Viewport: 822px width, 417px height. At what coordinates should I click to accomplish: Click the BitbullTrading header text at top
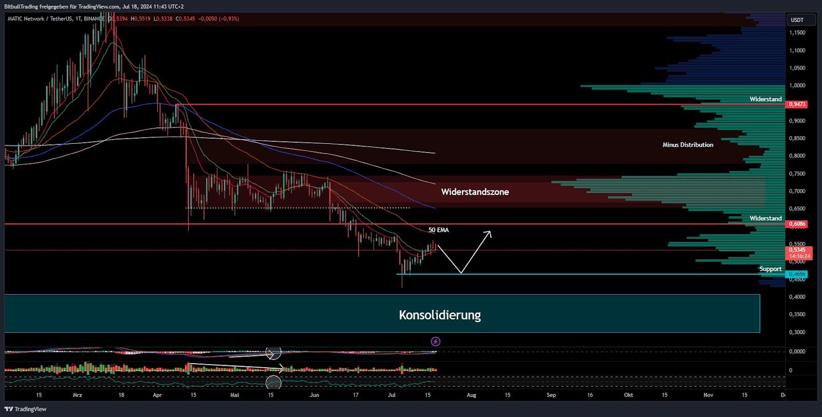pyautogui.click(x=94, y=7)
